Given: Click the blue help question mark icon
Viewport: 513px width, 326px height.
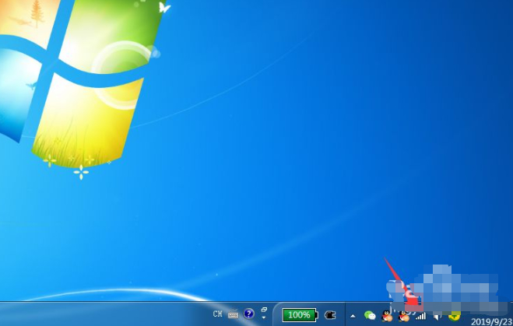Looking at the screenshot, I should (249, 314).
